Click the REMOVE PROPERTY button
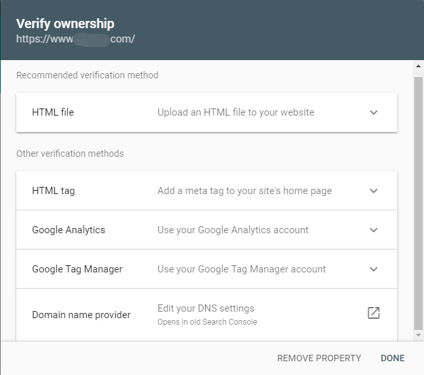 click(319, 358)
